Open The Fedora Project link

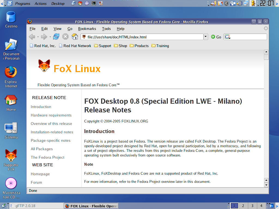tap(47, 158)
